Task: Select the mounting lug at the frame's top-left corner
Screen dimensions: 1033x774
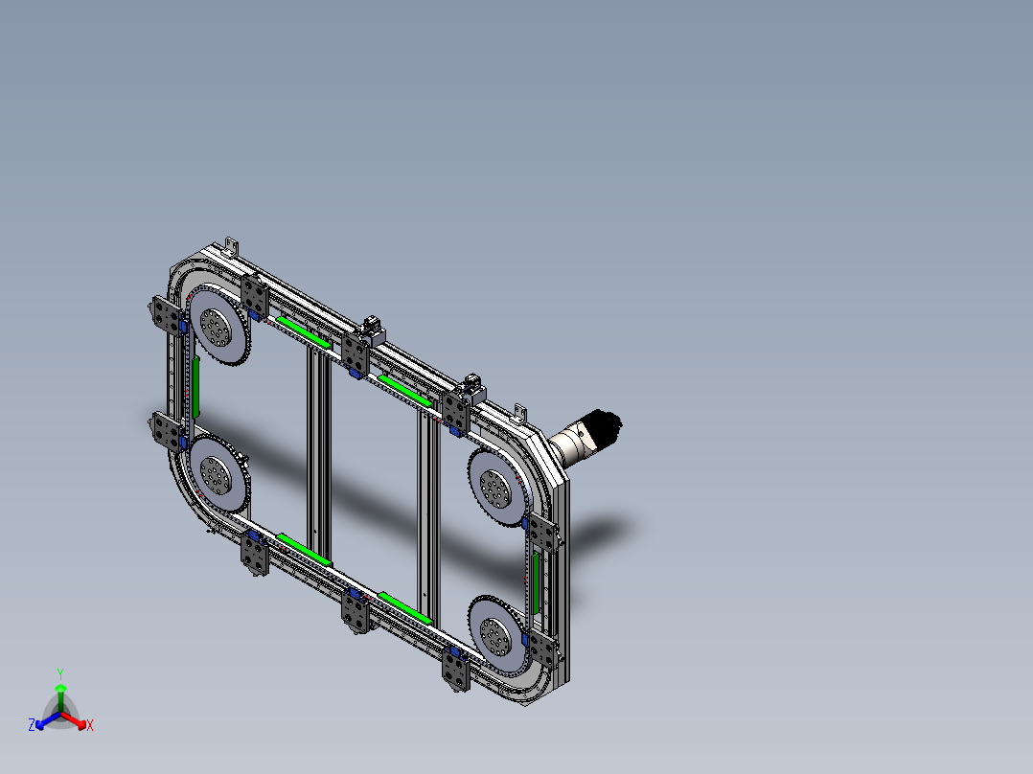Action: [x=231, y=246]
